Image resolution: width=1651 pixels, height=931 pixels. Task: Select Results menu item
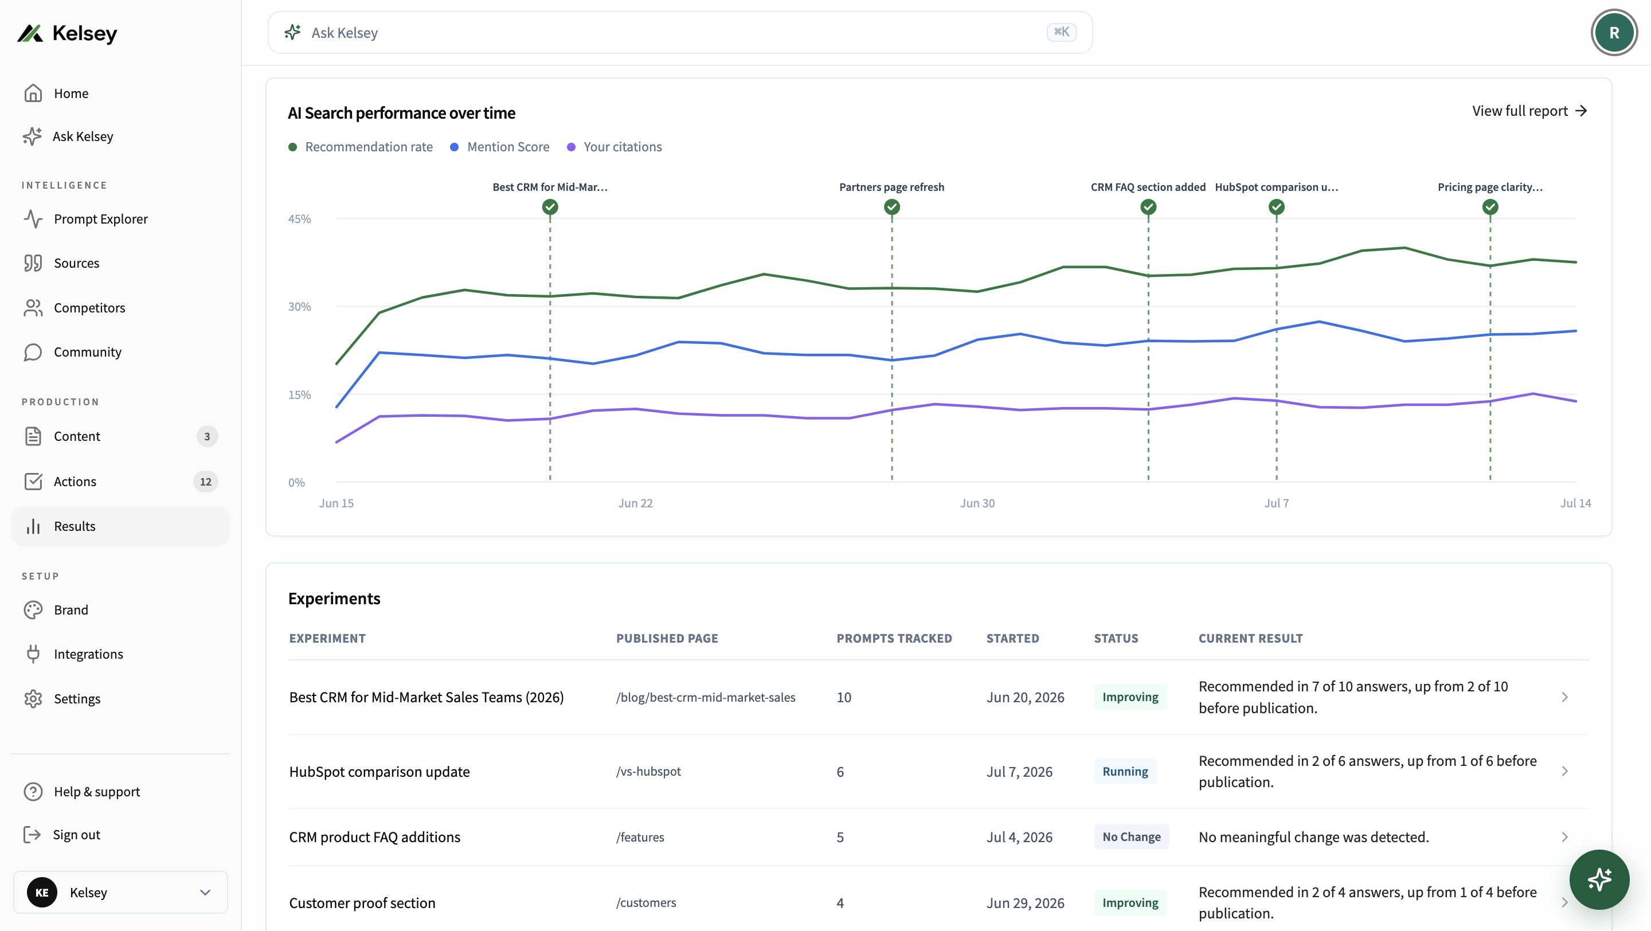(x=120, y=527)
